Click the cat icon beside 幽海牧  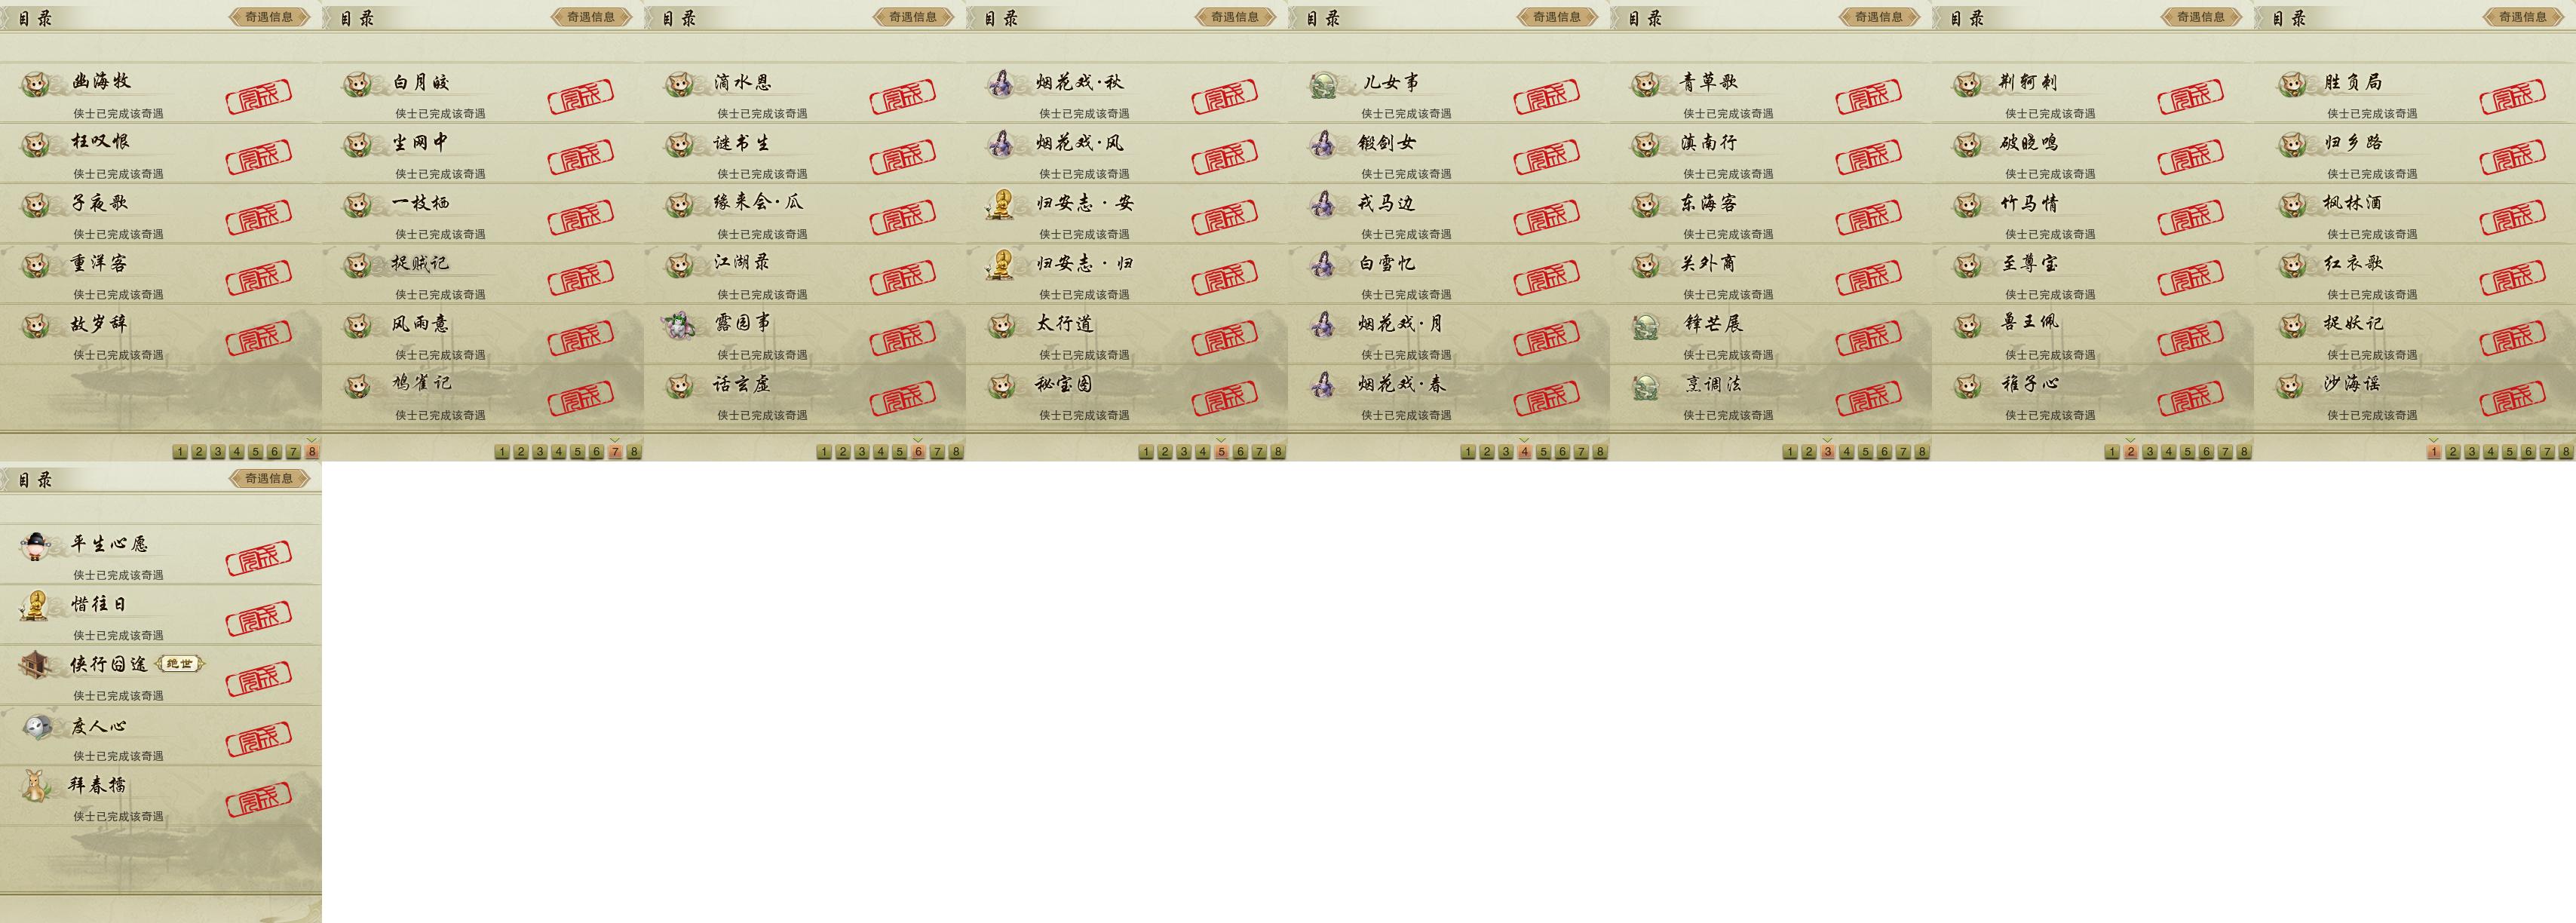coord(36,84)
